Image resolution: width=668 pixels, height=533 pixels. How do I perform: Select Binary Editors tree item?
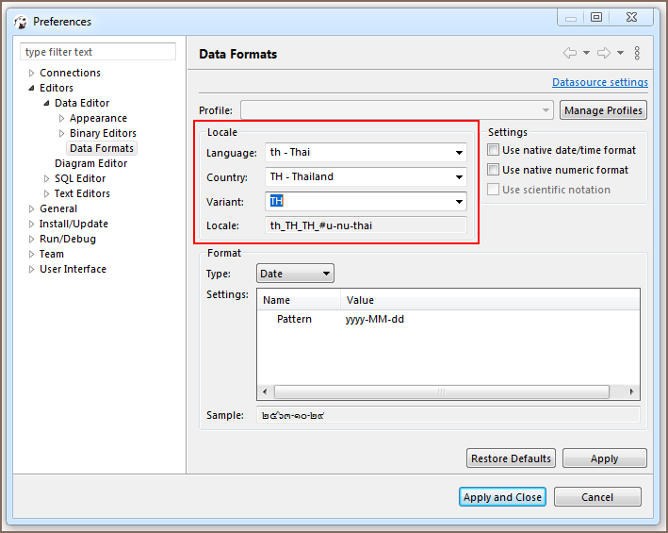103,133
